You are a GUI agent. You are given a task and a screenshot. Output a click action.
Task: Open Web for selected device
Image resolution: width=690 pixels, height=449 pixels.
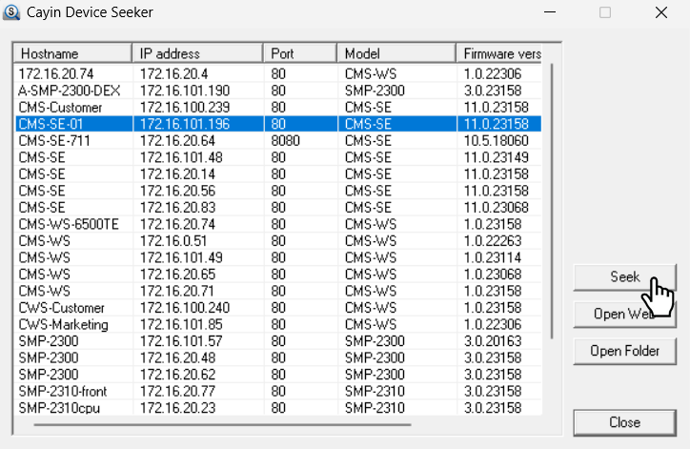tap(624, 315)
